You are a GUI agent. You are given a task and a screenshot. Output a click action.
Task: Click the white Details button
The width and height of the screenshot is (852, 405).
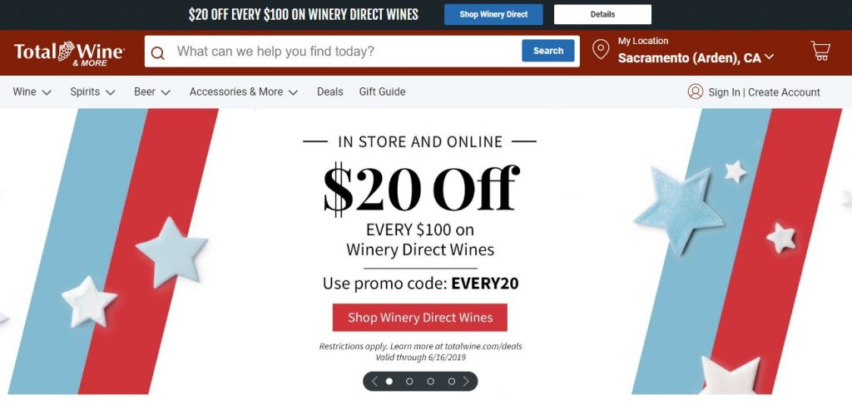[602, 15]
